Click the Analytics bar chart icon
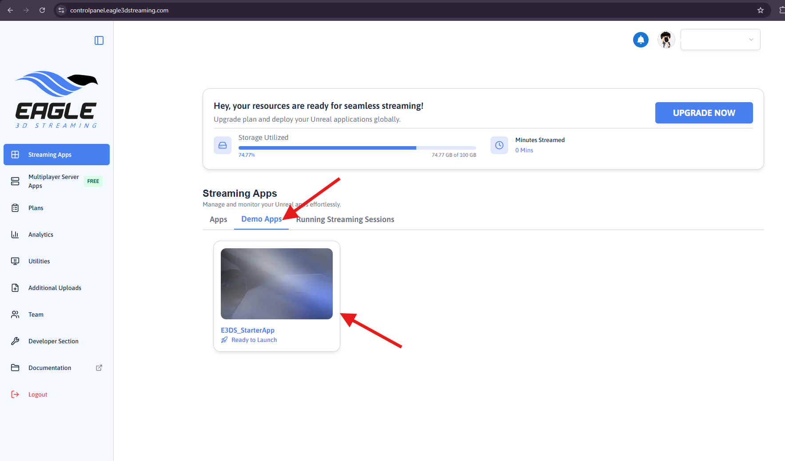785x461 pixels. pyautogui.click(x=15, y=234)
